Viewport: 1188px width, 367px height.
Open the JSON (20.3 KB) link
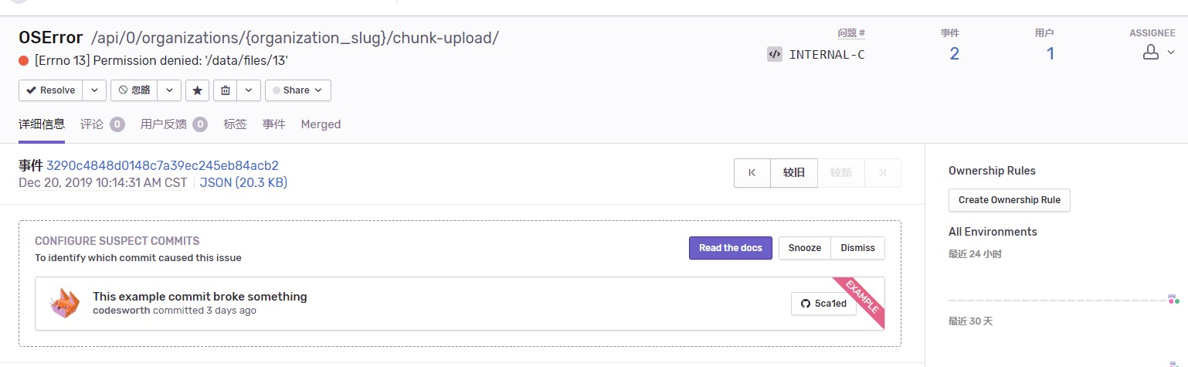pyautogui.click(x=243, y=183)
